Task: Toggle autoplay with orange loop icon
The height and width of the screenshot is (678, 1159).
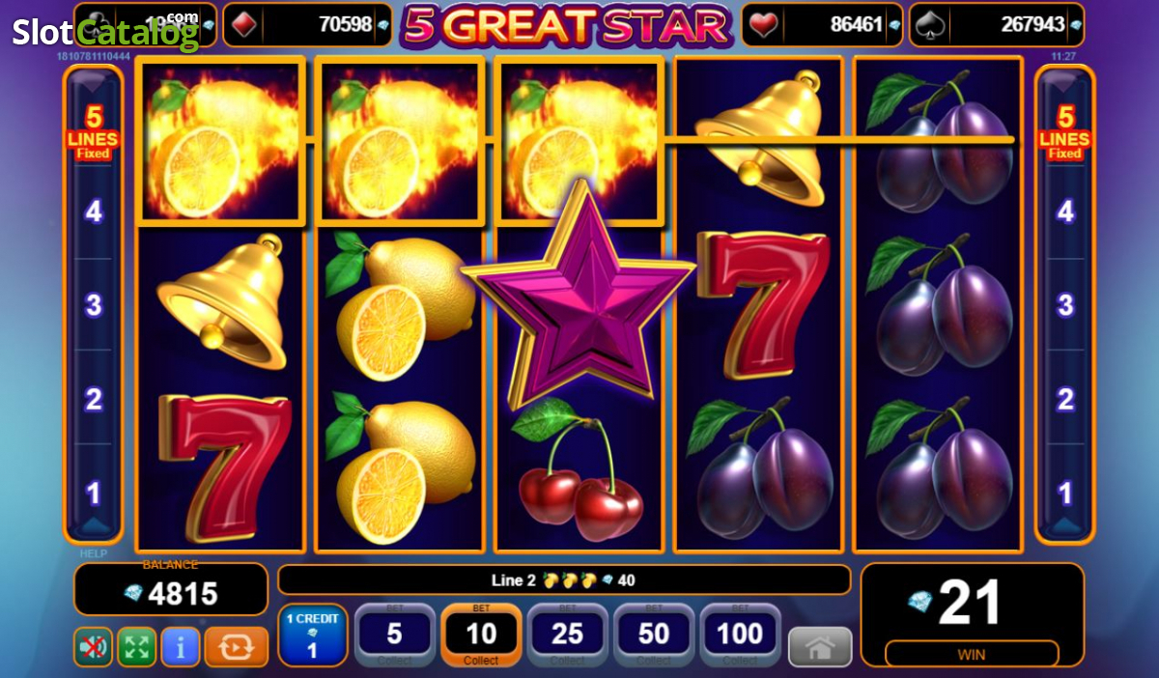Action: pos(236,647)
